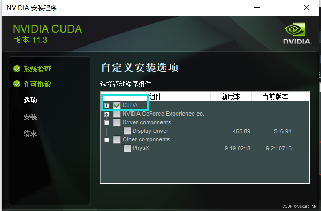Screen dimensions: 321x211
Task: Collapse the Driver components node
Action: point(107,123)
